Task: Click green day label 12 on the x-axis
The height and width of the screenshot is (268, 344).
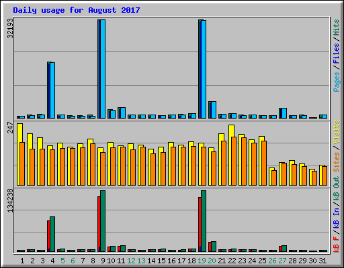Action: click(131, 261)
